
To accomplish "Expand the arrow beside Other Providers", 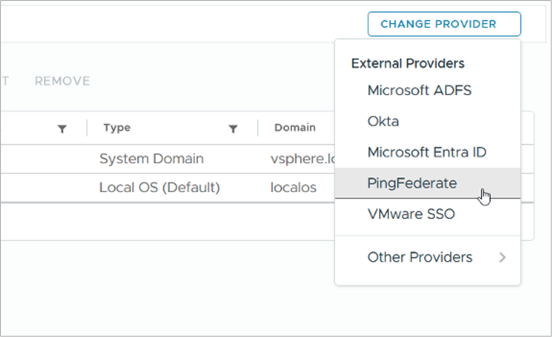I will (x=502, y=258).
